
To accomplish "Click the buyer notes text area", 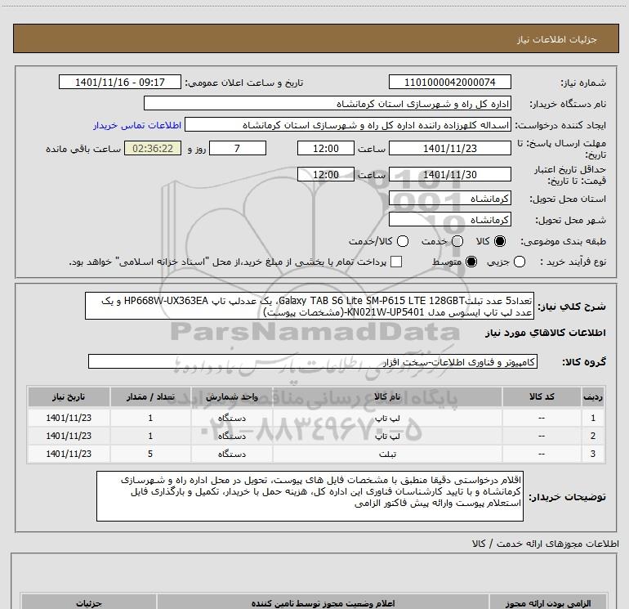I will 310,496.
